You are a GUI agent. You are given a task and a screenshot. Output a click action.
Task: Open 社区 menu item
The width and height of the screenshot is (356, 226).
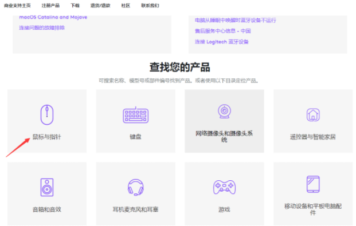click(126, 6)
